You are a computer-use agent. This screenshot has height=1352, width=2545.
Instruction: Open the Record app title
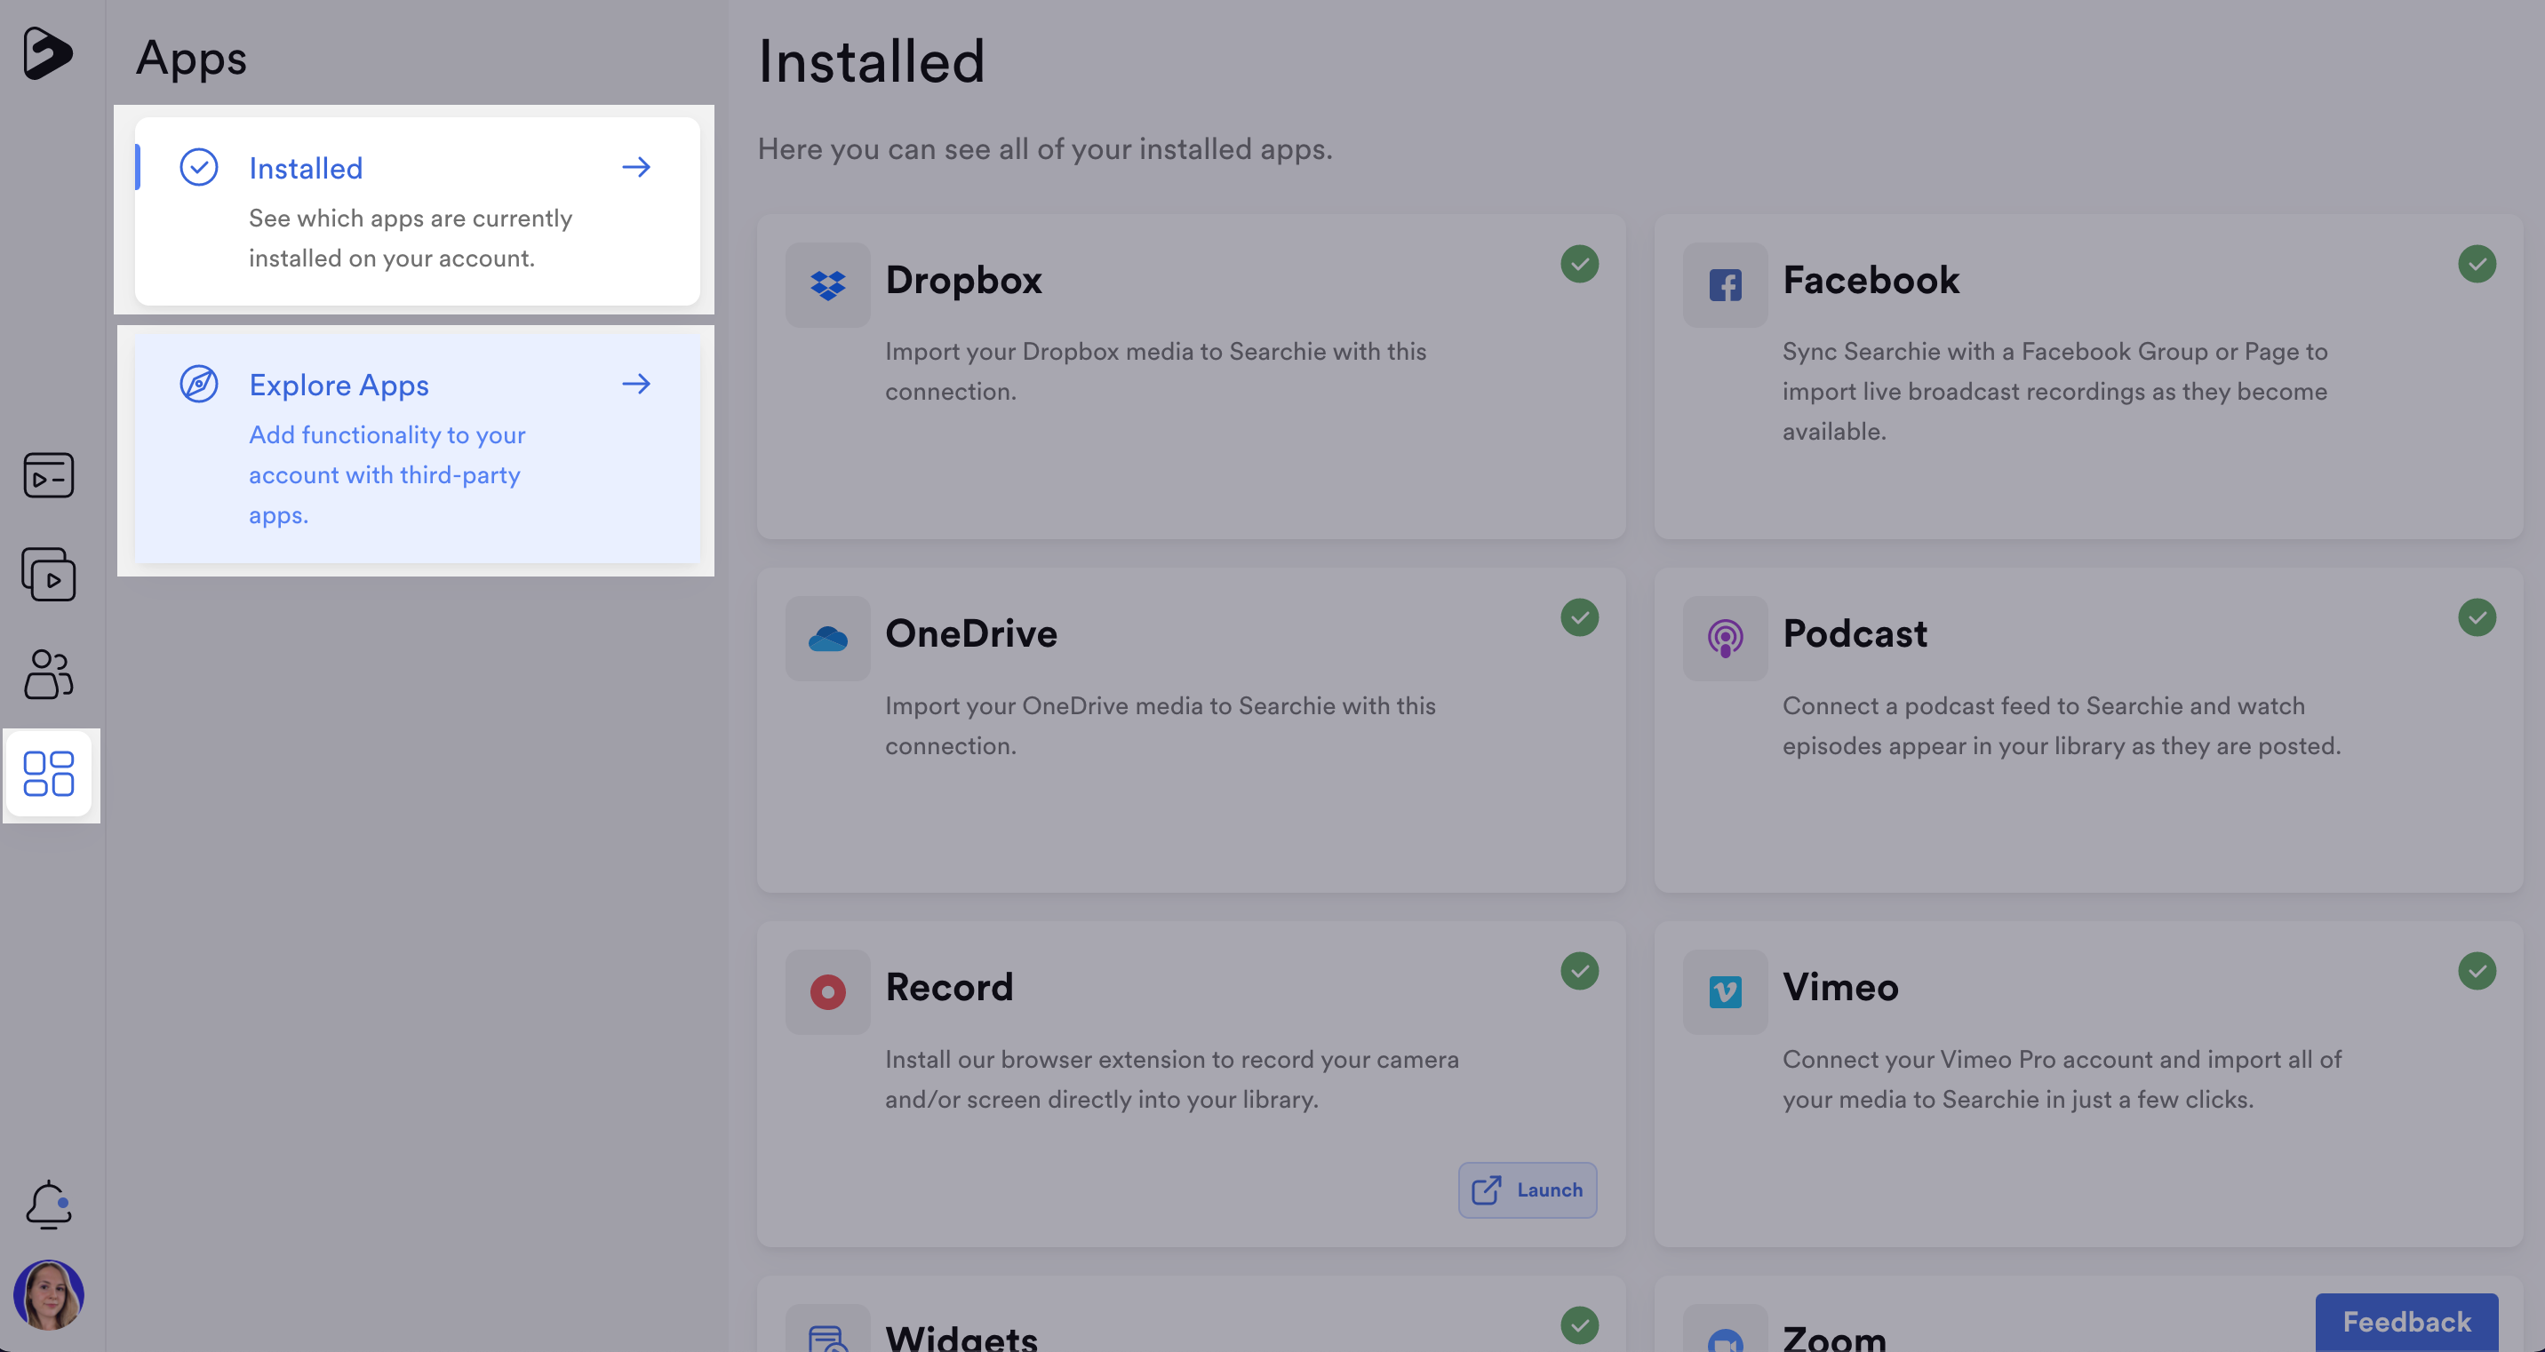click(948, 988)
